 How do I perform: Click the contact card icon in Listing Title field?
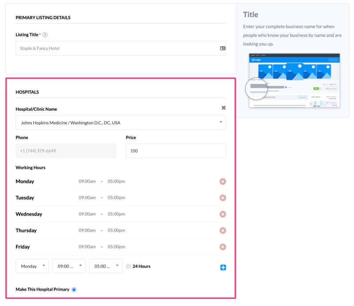pyautogui.click(x=223, y=48)
